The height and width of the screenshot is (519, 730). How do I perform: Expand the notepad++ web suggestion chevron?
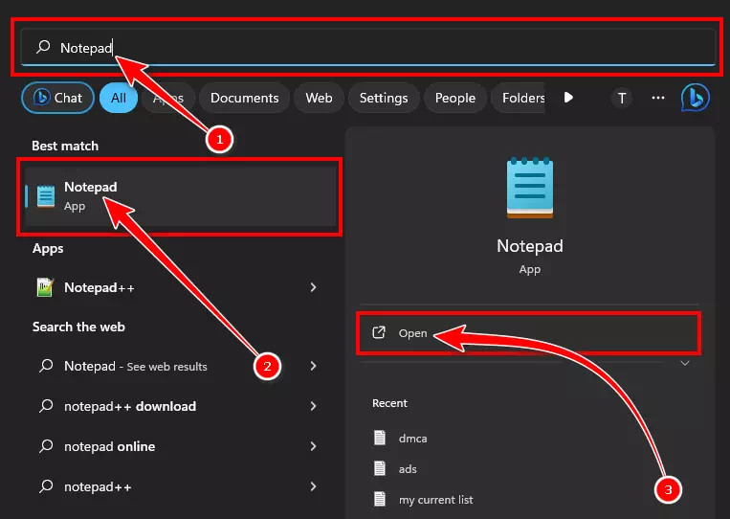pyautogui.click(x=313, y=486)
